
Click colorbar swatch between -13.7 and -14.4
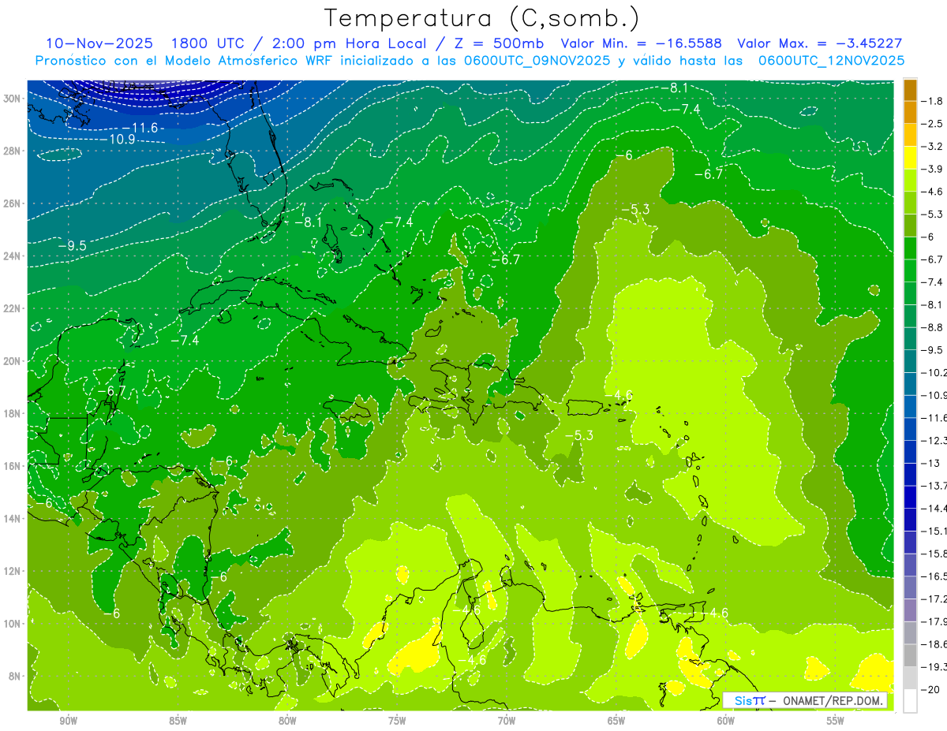[x=910, y=497]
